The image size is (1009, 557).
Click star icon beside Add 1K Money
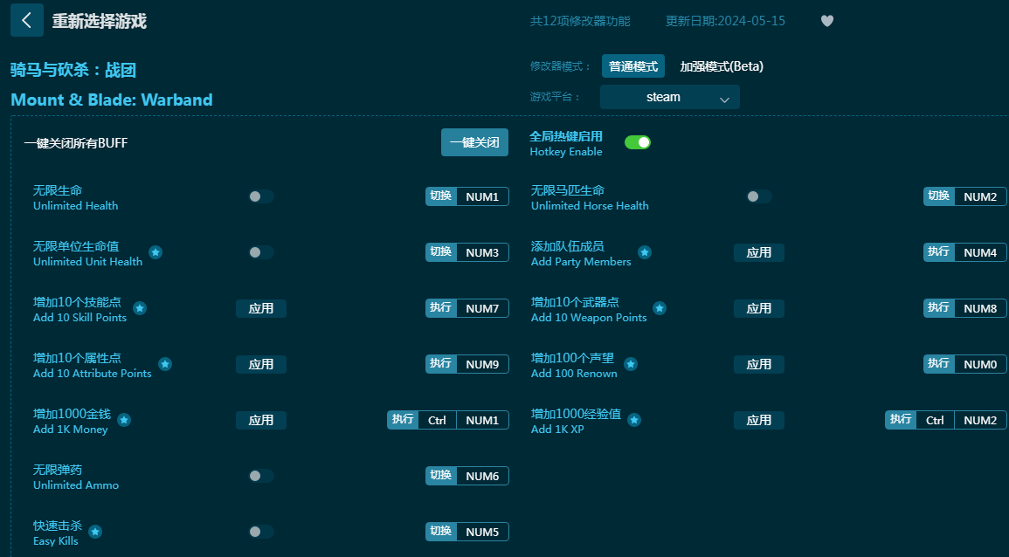124,421
